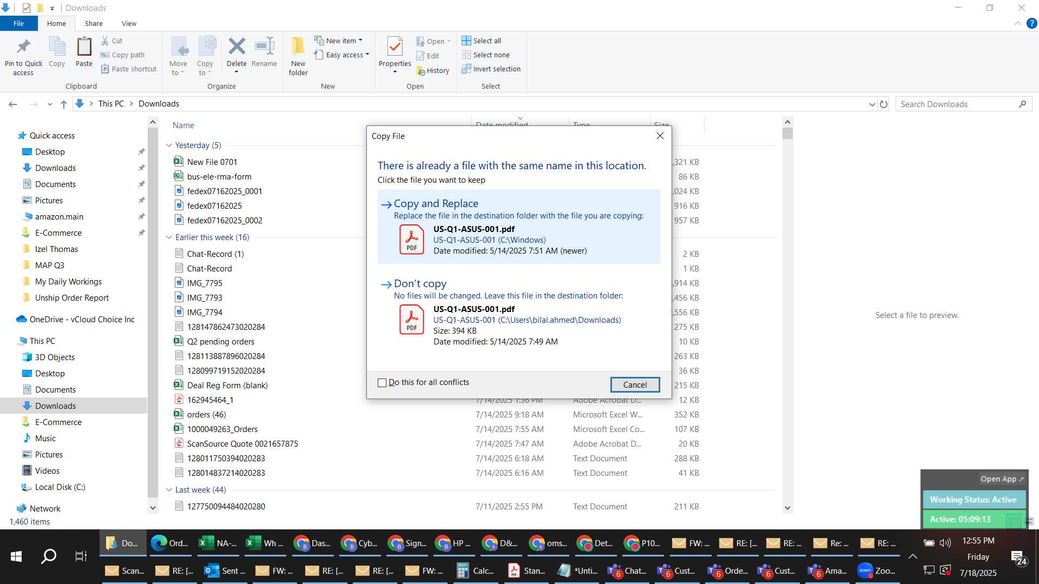Select ScanSource Quote 0021657875 file
1039x584 pixels.
[x=242, y=443]
